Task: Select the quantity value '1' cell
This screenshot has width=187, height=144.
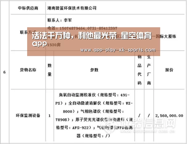Action: [x=49, y=116]
